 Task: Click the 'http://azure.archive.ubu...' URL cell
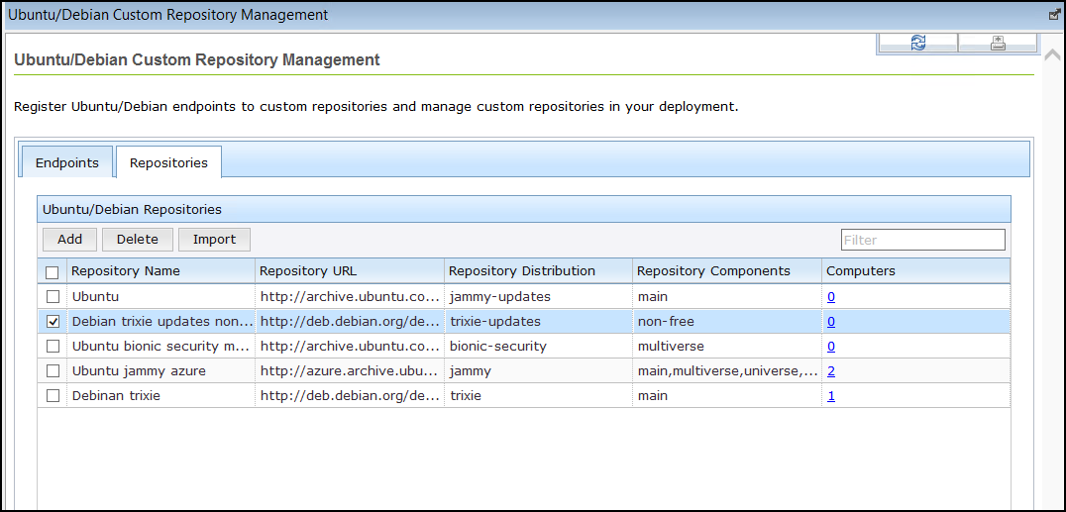(350, 371)
